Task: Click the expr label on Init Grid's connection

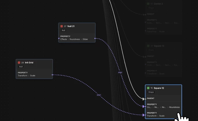Action: point(99,95)
